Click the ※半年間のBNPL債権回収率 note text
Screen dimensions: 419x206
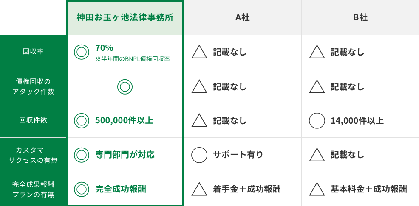(132, 59)
